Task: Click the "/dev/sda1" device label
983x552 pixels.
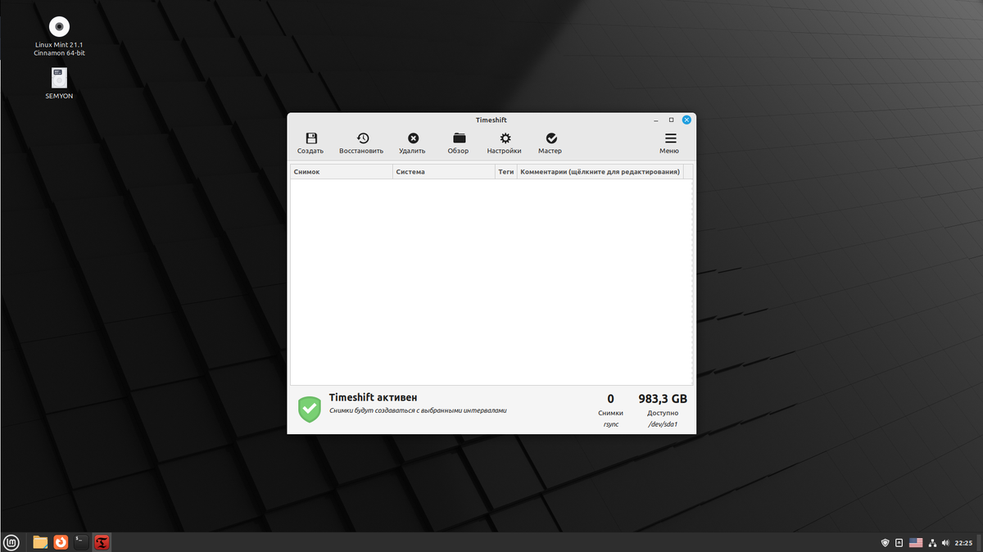Action: click(x=663, y=425)
